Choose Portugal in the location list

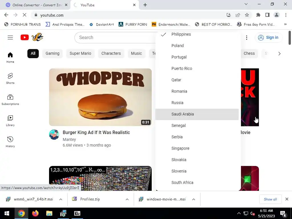(x=197, y=57)
